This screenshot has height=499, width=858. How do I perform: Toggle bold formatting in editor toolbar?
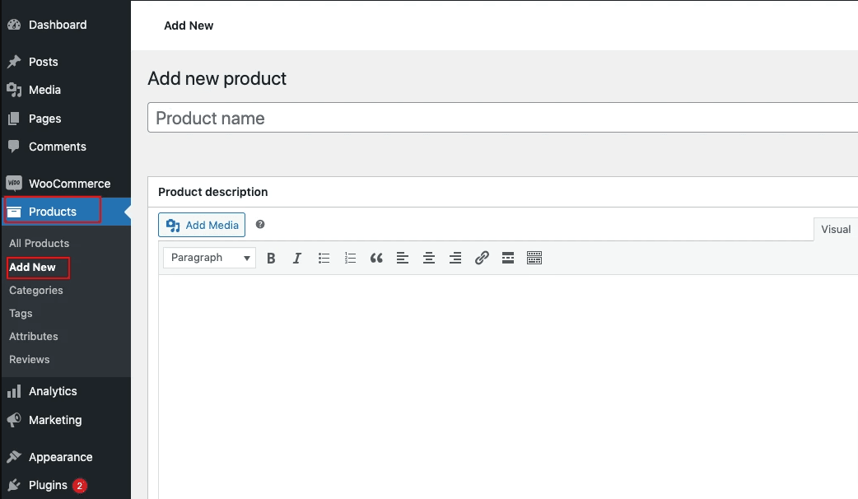pyautogui.click(x=272, y=259)
